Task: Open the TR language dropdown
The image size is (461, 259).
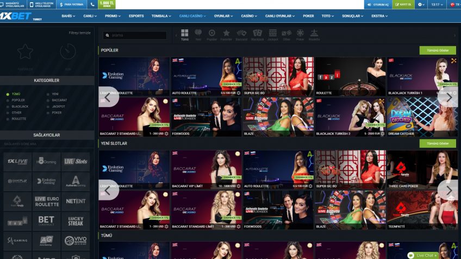Action: 454,4
